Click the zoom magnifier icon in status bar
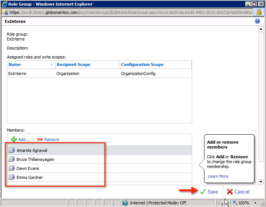 coord(235,203)
